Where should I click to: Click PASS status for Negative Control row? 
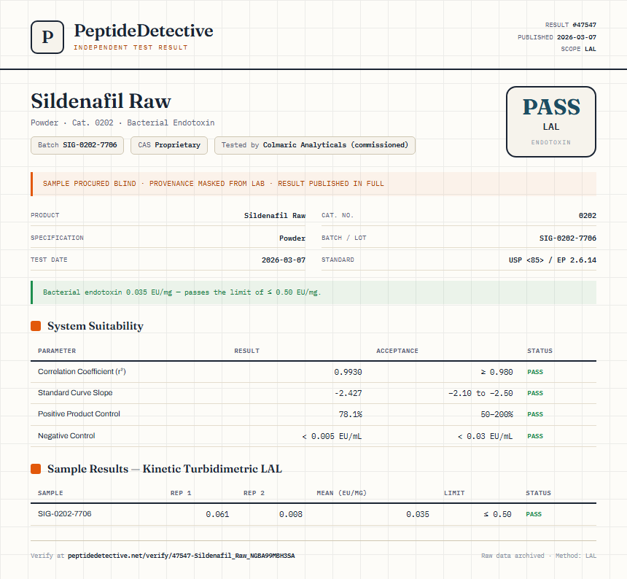pos(535,436)
